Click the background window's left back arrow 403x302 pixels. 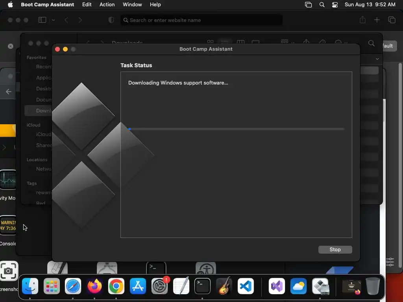9,92
